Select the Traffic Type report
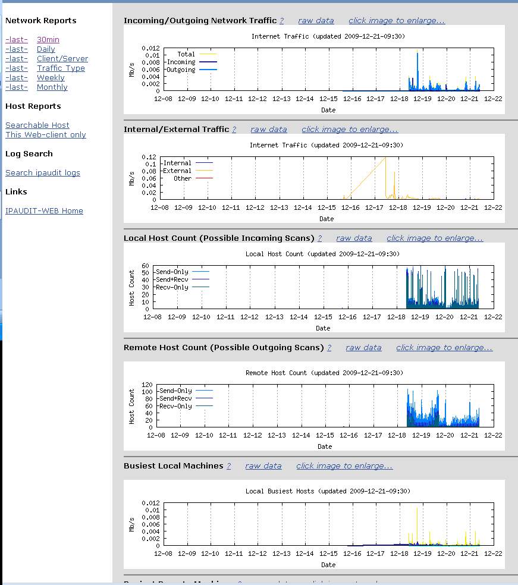This screenshot has height=585, width=518. [x=61, y=68]
